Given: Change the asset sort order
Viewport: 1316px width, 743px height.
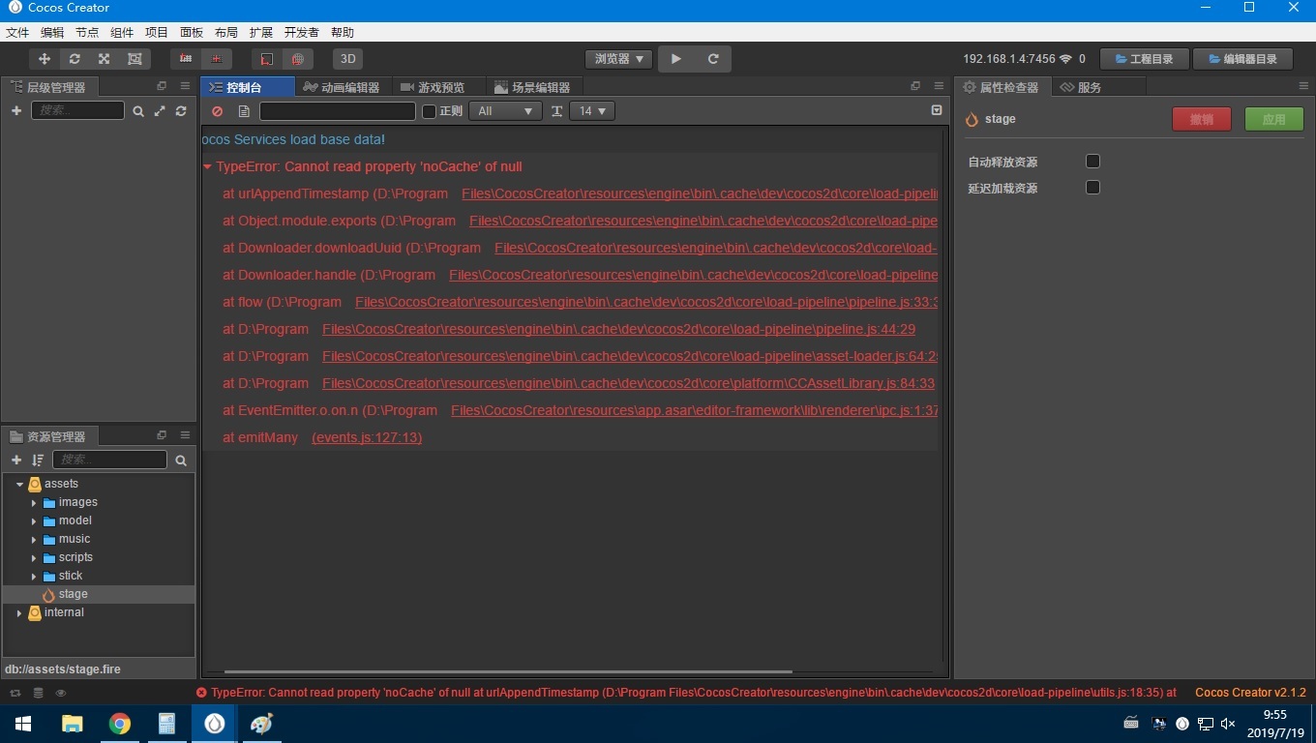Looking at the screenshot, I should click(x=38, y=461).
